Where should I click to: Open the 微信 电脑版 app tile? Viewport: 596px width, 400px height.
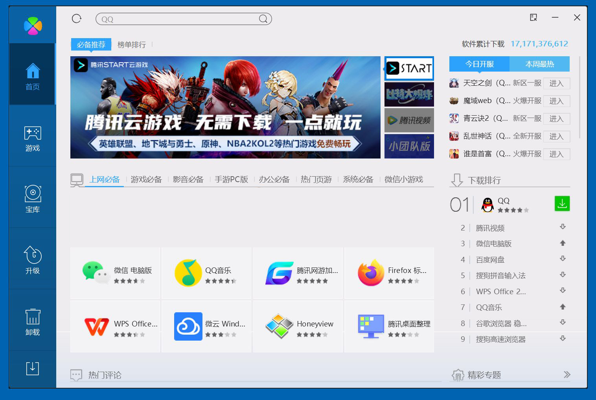[x=115, y=273]
